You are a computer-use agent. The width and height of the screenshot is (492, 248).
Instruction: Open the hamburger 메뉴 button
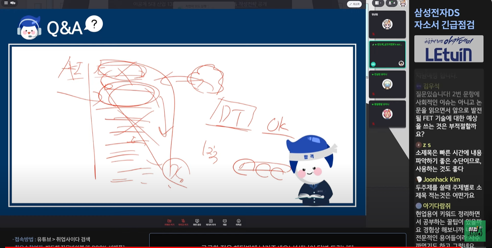[9, 3]
